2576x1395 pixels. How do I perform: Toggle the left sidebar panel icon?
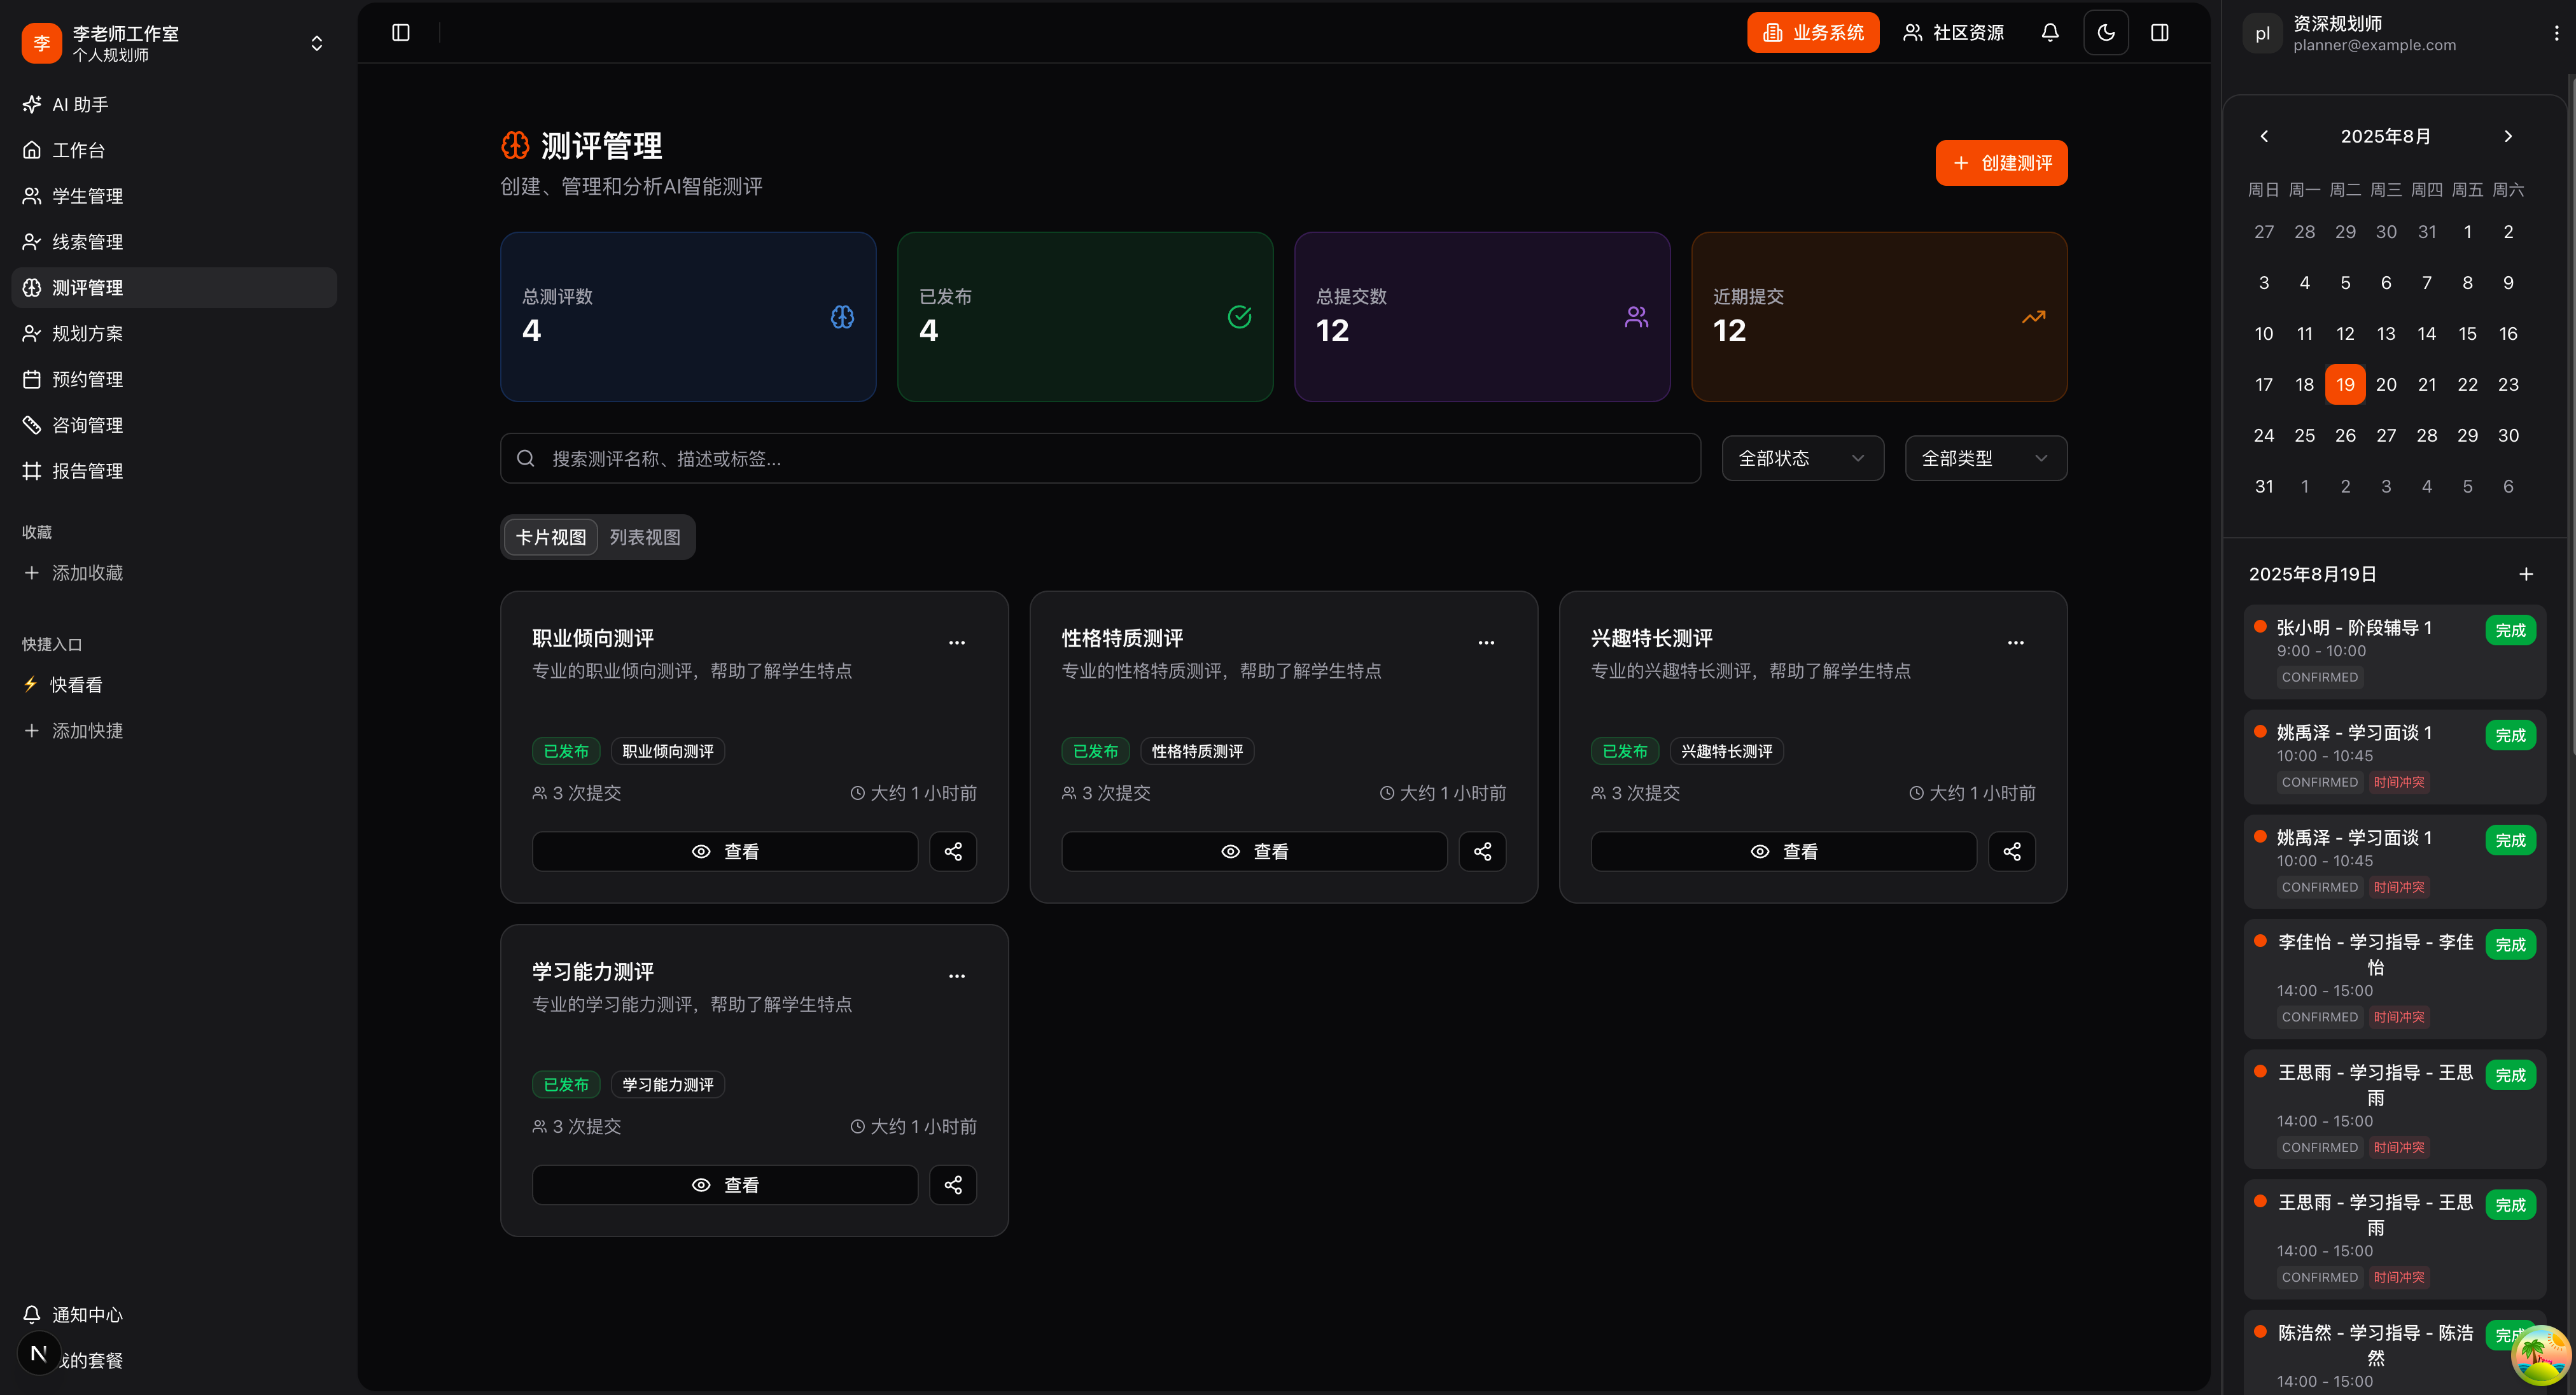click(401, 33)
